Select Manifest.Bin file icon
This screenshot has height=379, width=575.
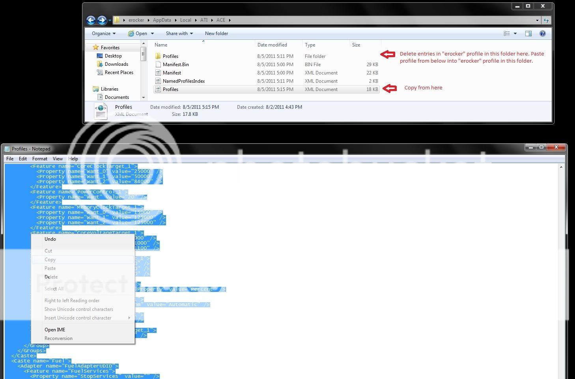pos(158,64)
